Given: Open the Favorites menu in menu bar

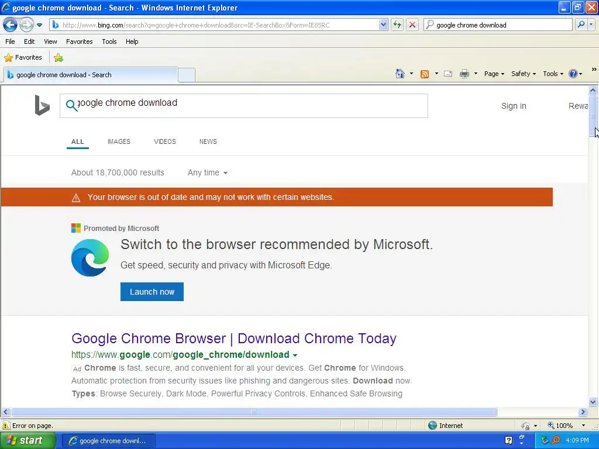Looking at the screenshot, I should tap(79, 42).
